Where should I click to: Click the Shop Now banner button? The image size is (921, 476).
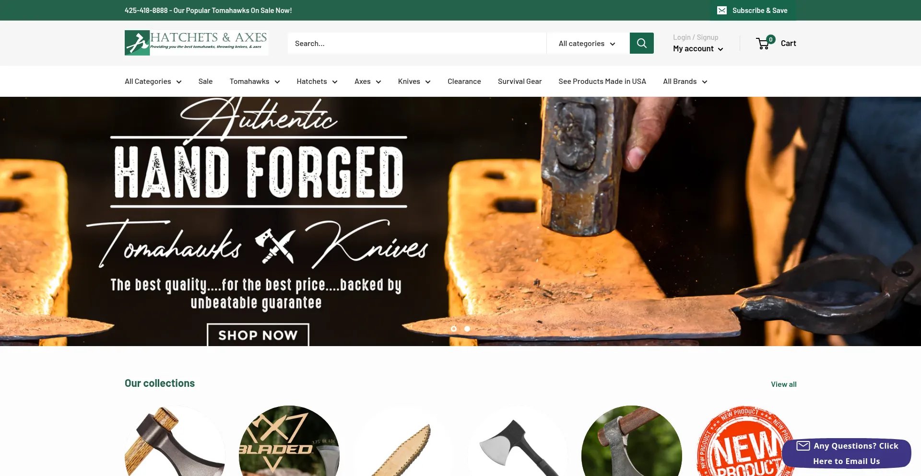258,335
